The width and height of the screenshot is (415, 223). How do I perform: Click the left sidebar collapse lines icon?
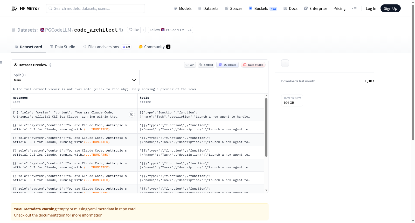[x=1, y=62]
